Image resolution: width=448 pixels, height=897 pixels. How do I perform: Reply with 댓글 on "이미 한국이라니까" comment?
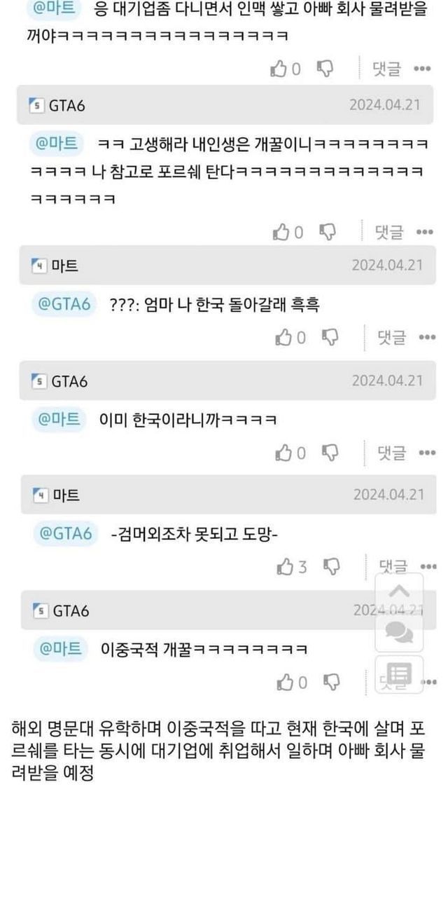click(391, 453)
